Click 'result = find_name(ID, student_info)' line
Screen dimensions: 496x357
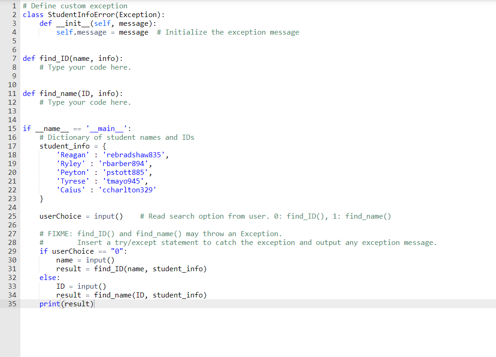(131, 295)
